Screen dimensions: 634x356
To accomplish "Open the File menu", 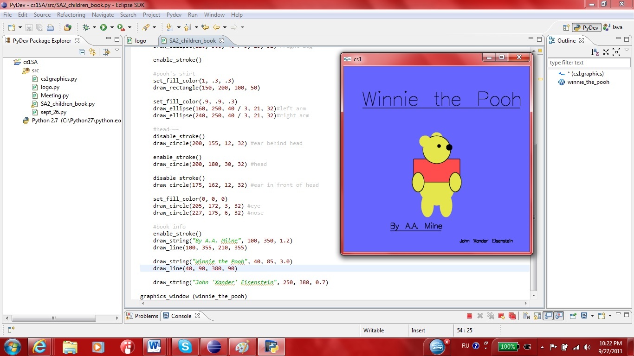I will (7, 15).
